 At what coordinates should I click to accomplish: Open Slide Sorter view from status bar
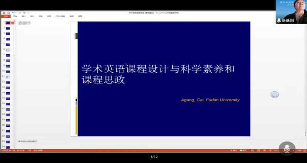pos(258,150)
